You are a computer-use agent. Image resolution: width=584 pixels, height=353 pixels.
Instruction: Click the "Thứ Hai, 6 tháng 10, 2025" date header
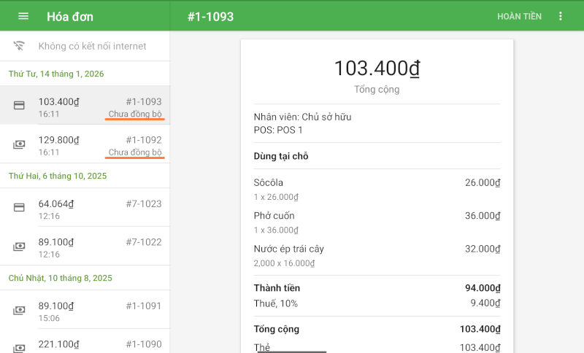coord(58,176)
